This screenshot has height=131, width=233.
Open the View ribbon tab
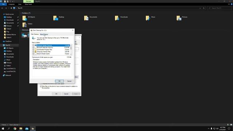click(20, 4)
